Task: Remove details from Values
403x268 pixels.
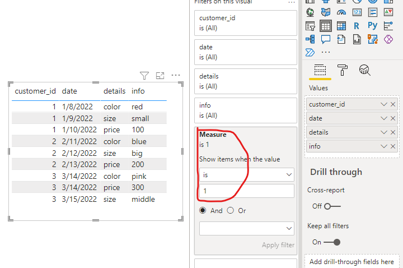Action: coord(393,132)
